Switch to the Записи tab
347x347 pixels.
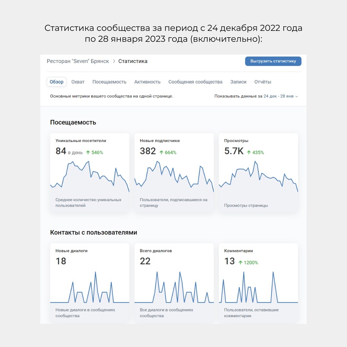238,82
